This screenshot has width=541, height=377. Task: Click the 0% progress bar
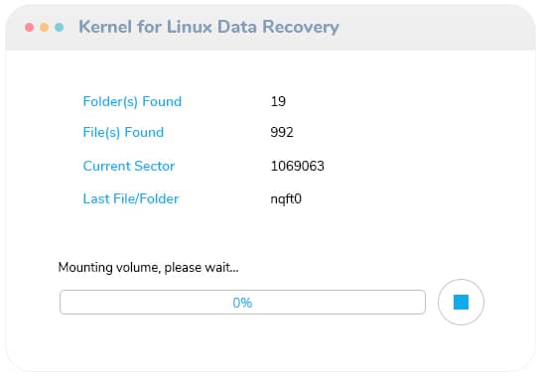242,303
